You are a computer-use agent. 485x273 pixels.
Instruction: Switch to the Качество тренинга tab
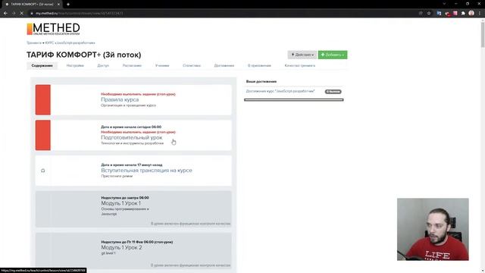pos(300,66)
